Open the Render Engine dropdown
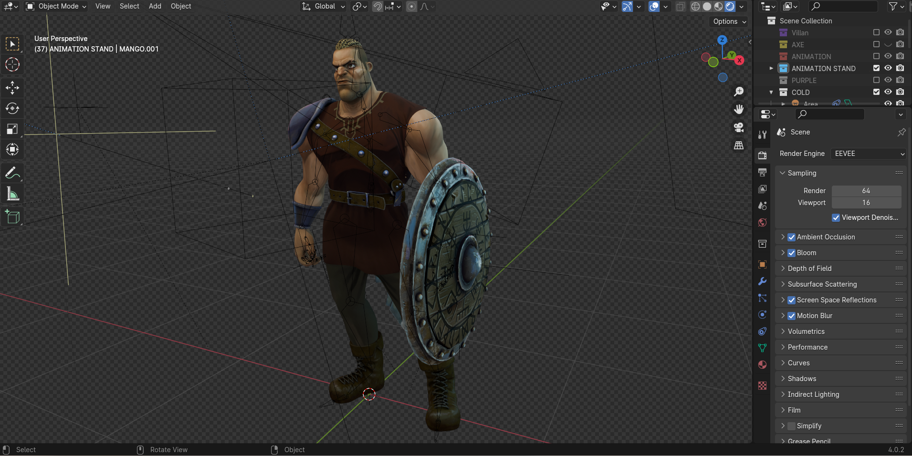 point(868,154)
